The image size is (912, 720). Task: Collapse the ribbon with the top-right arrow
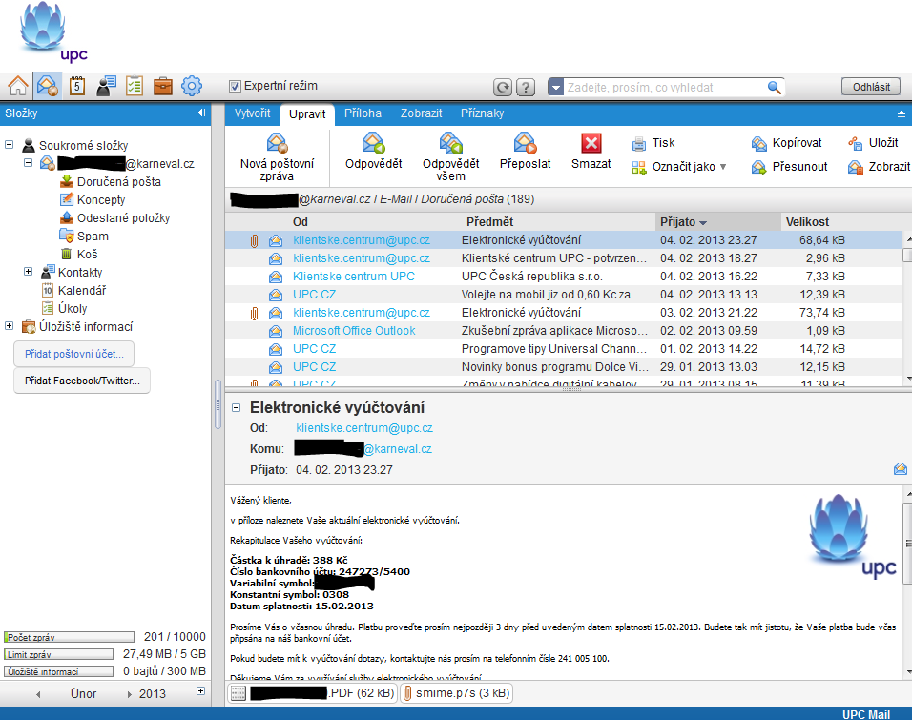click(901, 114)
